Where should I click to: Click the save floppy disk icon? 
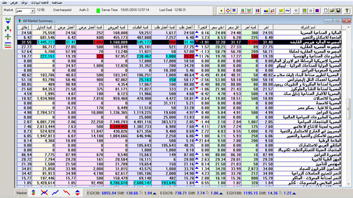click(x=338, y=11)
